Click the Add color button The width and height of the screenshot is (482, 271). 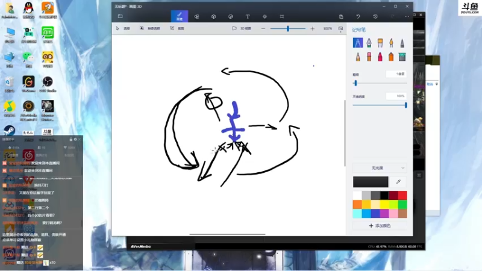pos(380,225)
